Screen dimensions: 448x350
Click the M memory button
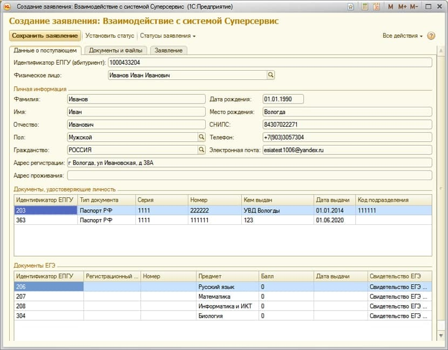tap(390, 6)
